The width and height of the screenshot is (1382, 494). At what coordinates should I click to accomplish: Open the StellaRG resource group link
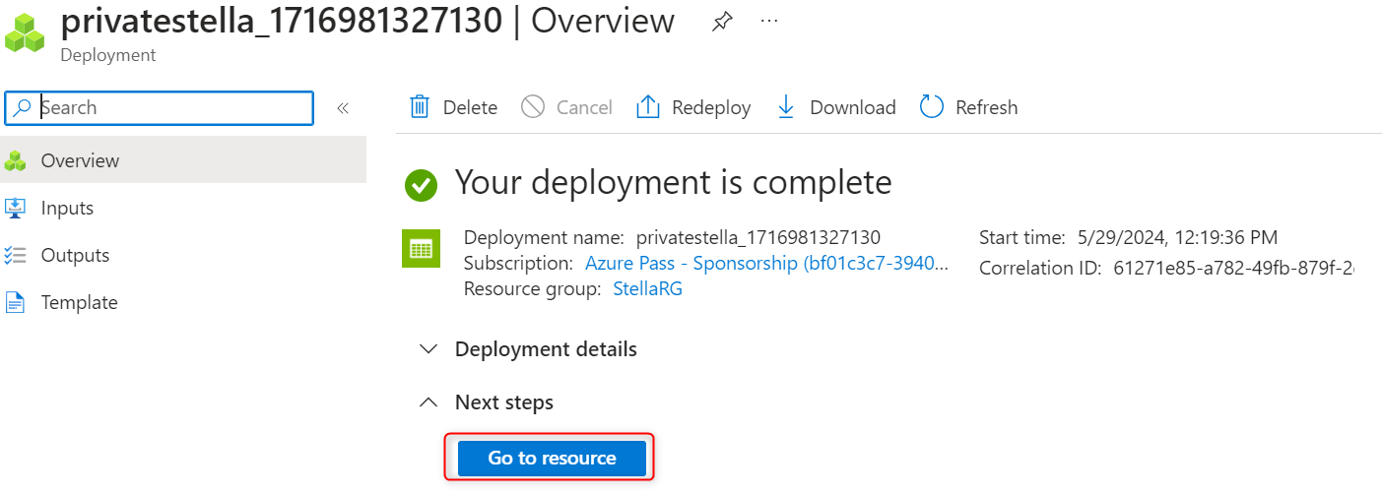point(647,289)
